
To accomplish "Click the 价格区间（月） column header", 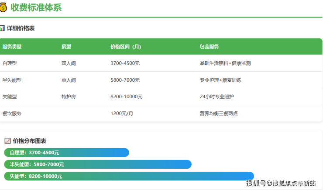I will click(x=126, y=47).
